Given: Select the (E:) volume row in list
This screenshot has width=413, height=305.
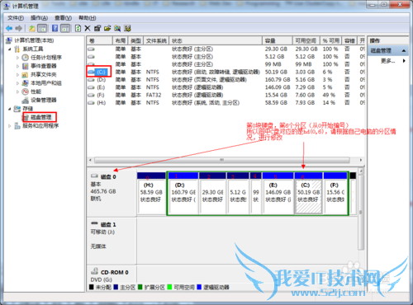Looking at the screenshot, I should [x=225, y=87].
